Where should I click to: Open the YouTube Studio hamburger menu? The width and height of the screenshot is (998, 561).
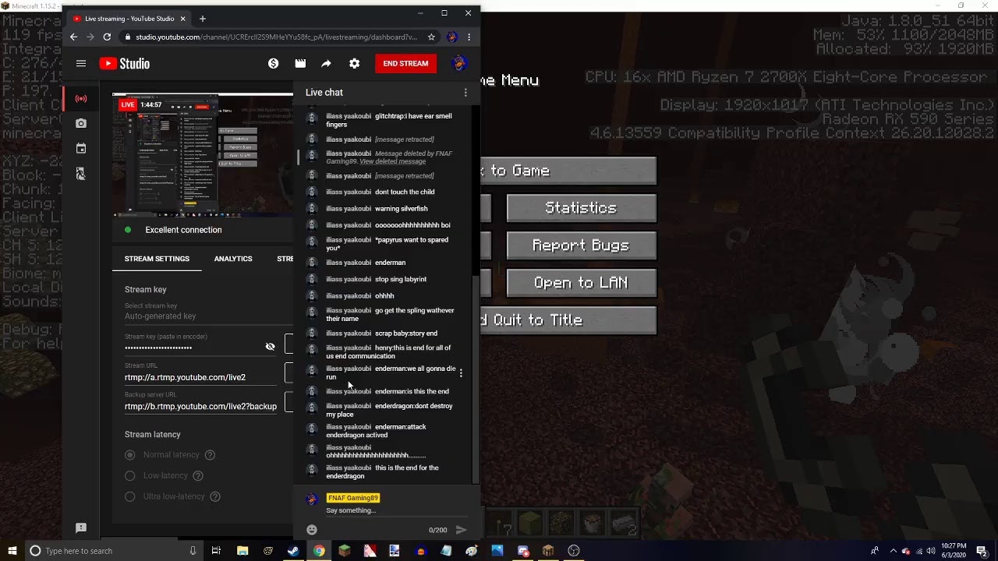(x=81, y=64)
